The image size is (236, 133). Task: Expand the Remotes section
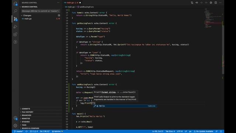click(x=26, y=119)
